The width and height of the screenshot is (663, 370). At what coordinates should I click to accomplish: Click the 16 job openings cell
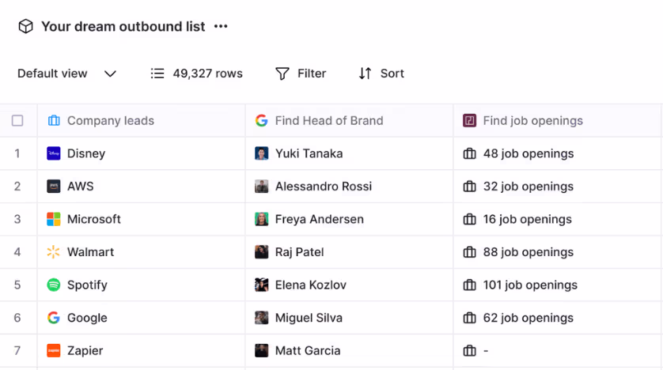(557, 219)
